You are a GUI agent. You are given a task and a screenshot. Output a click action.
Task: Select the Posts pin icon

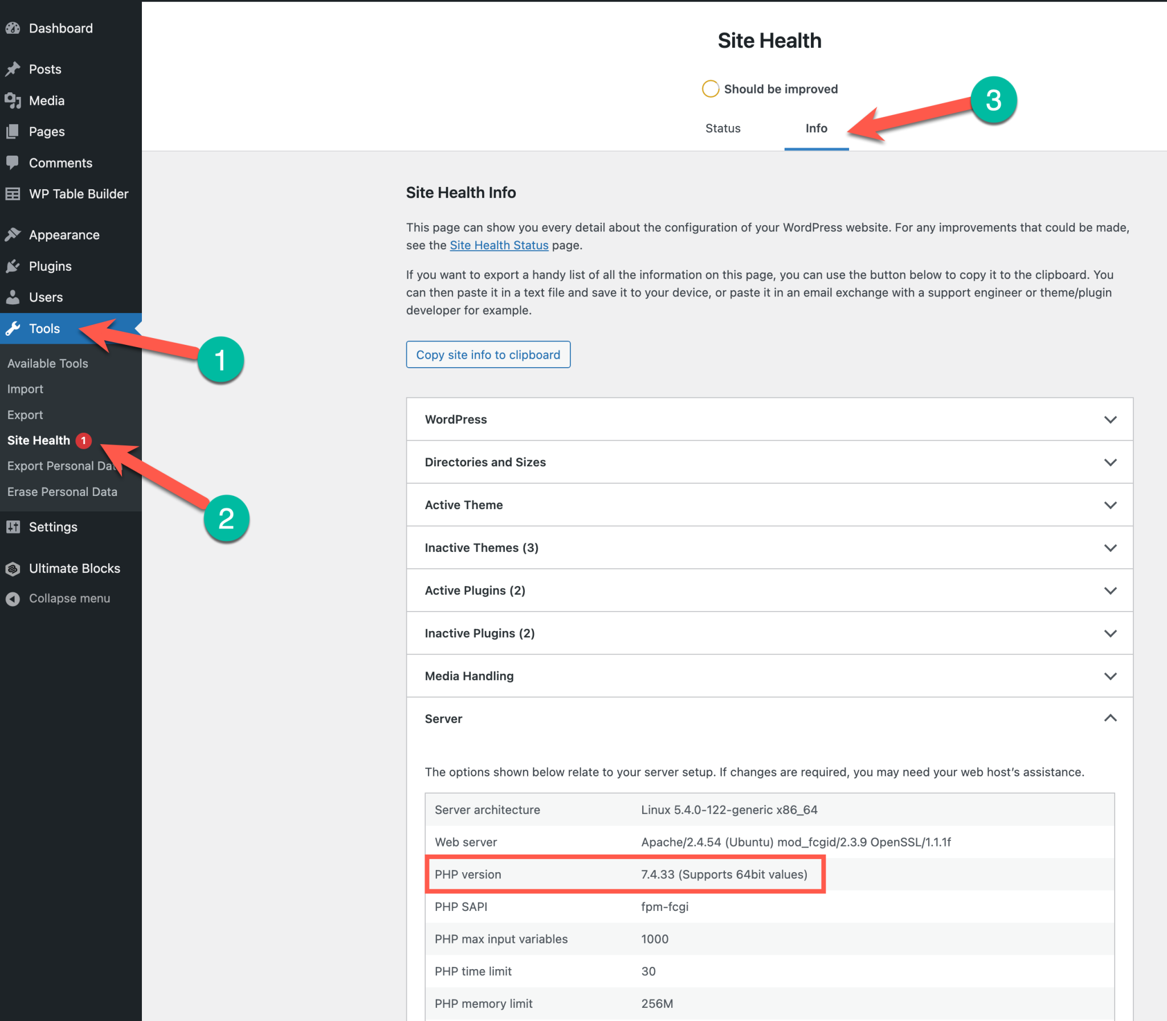(14, 68)
